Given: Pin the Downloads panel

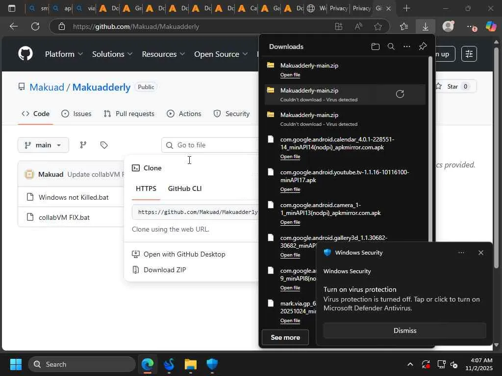Looking at the screenshot, I should (x=423, y=47).
